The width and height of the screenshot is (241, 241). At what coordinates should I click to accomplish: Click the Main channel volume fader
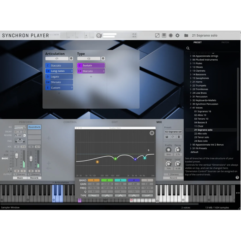tap(17, 155)
